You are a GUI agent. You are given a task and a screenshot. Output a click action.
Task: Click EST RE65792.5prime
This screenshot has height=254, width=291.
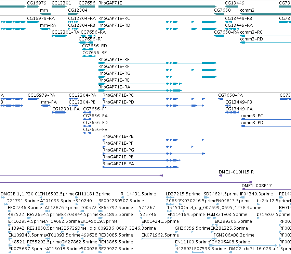[x=116, y=208]
